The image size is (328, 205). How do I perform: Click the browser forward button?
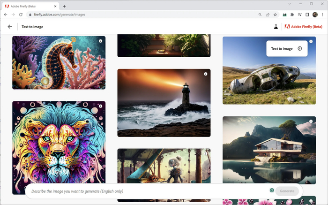coord(13,15)
